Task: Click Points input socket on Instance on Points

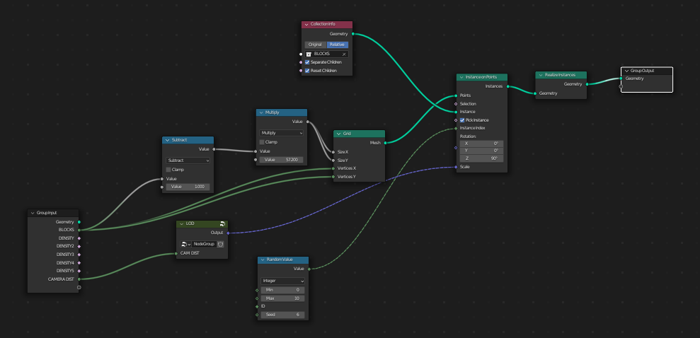Action: tap(456, 95)
